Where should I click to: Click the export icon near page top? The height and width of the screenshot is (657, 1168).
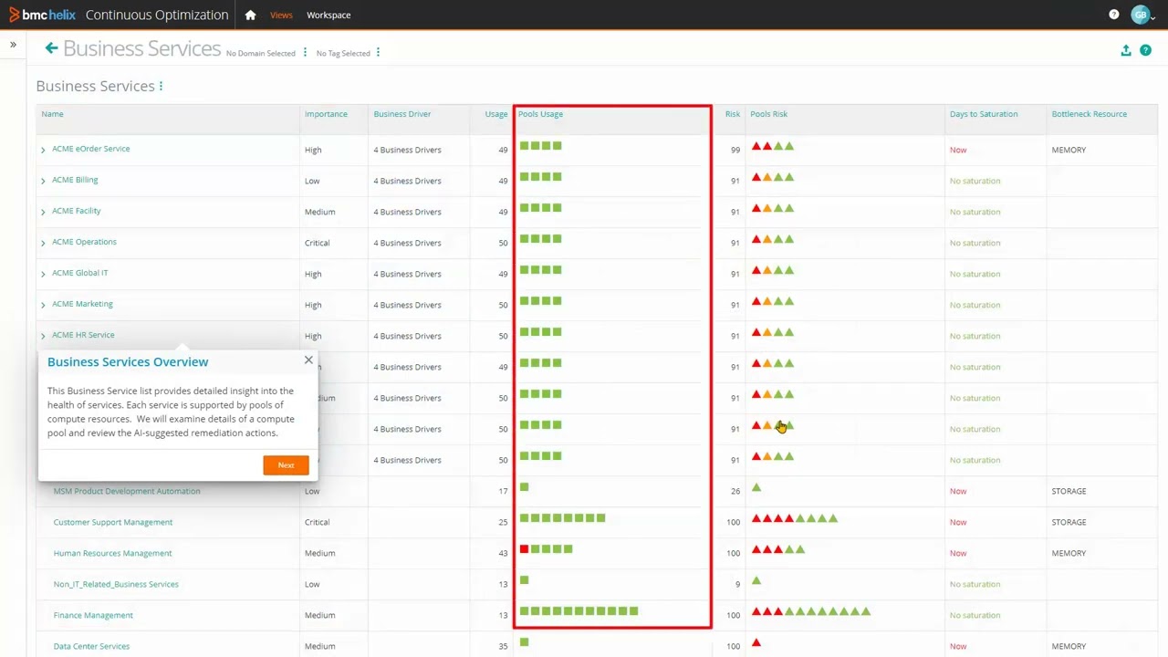pyautogui.click(x=1126, y=50)
